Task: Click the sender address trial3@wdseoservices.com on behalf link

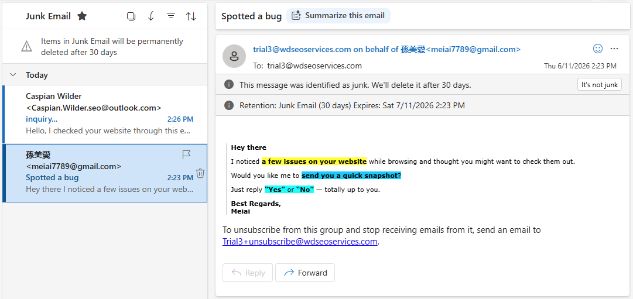Action: coord(386,49)
